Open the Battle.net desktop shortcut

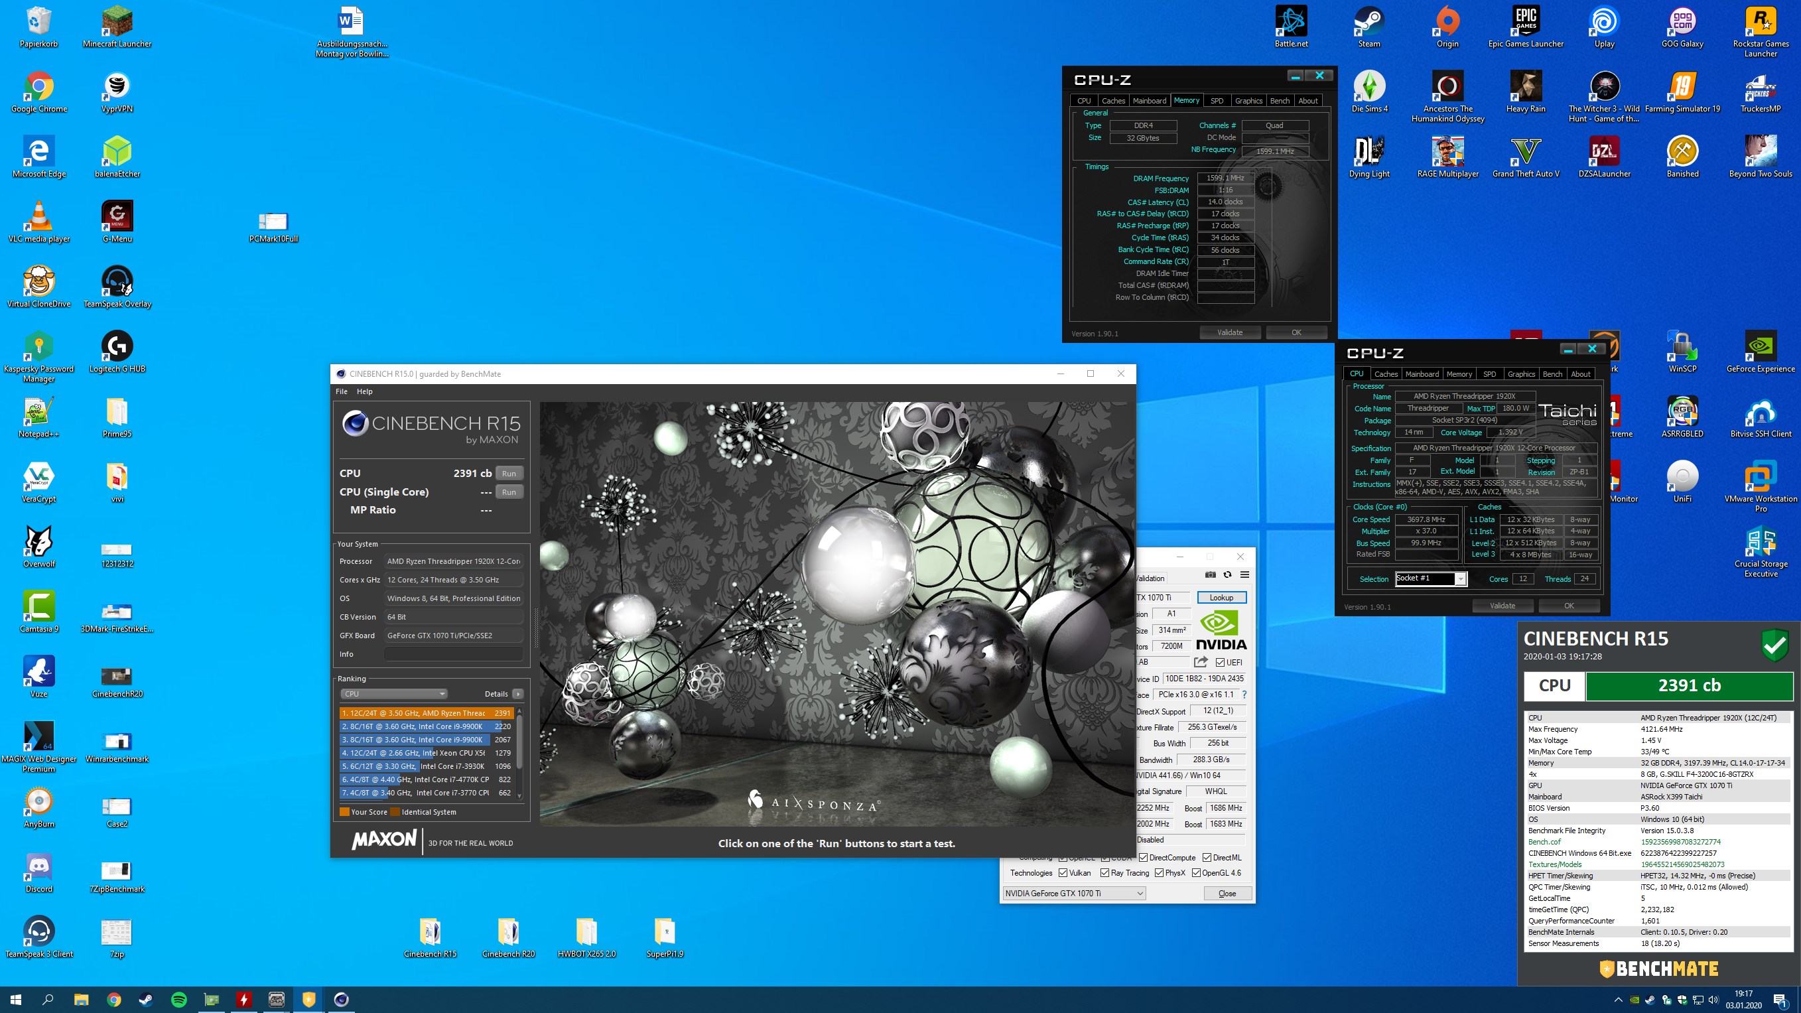click(1291, 27)
